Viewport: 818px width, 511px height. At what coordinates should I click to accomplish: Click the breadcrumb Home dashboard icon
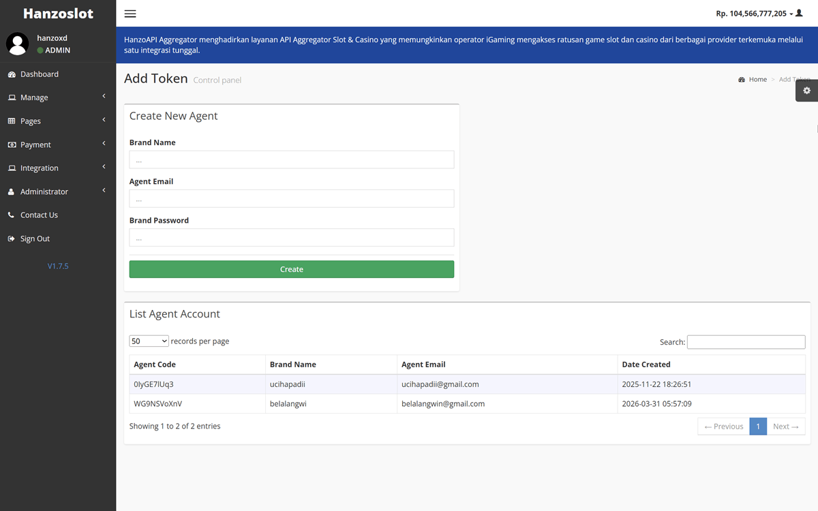742,80
